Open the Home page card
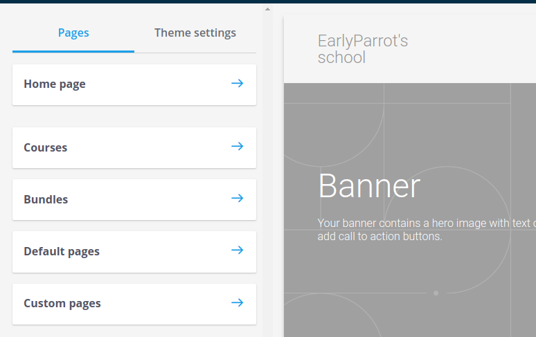 coord(134,84)
